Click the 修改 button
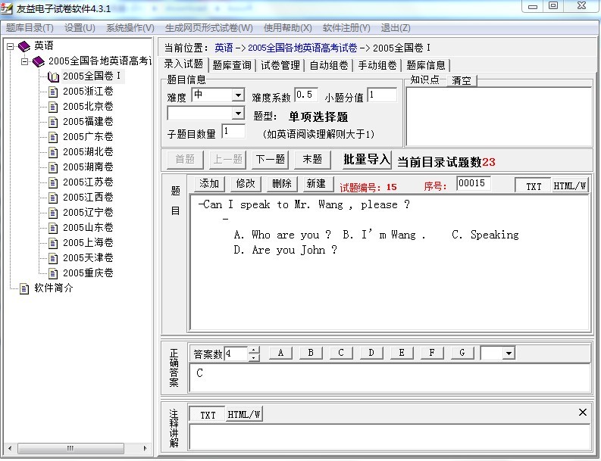The width and height of the screenshot is (601, 461). point(246,184)
